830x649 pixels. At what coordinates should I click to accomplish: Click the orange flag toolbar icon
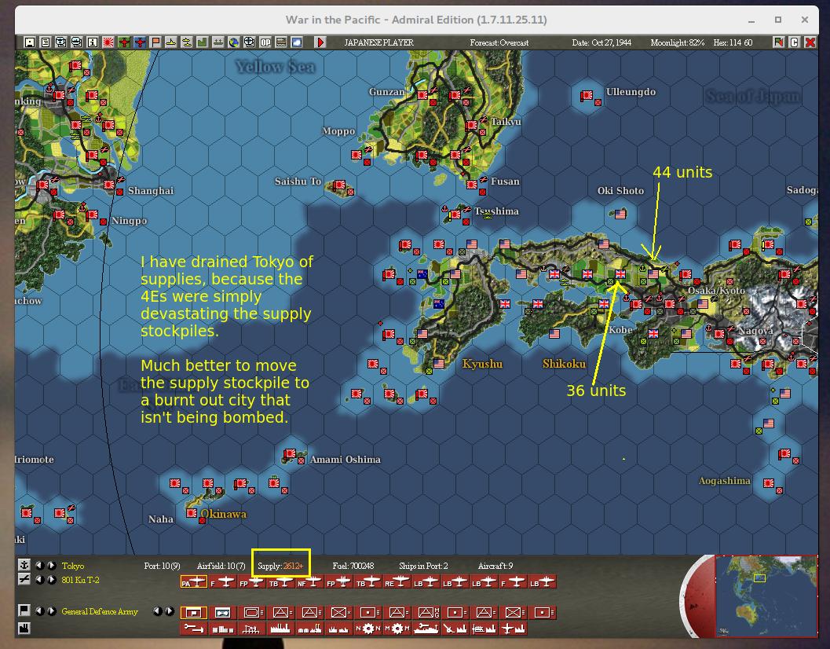[155, 42]
